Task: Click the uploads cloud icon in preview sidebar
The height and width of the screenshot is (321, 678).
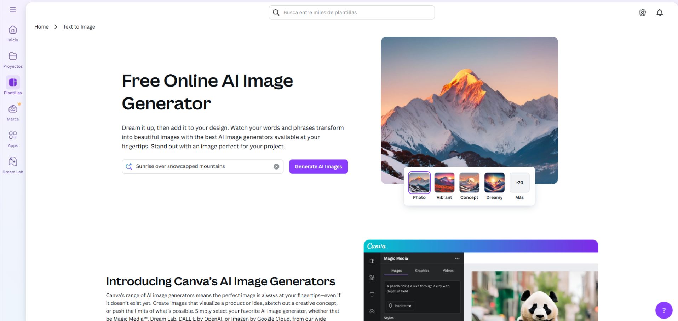Action: point(372,311)
